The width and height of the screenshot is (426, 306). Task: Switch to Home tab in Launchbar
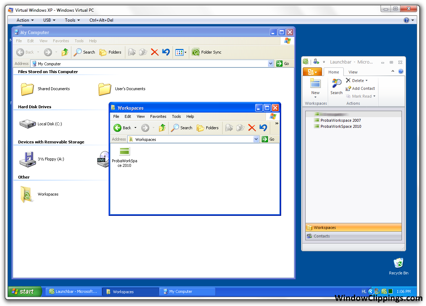(x=334, y=72)
